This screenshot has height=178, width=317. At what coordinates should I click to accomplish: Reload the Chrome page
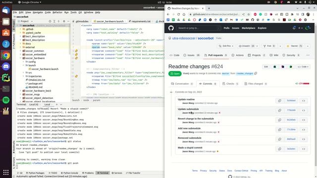pos(178,14)
